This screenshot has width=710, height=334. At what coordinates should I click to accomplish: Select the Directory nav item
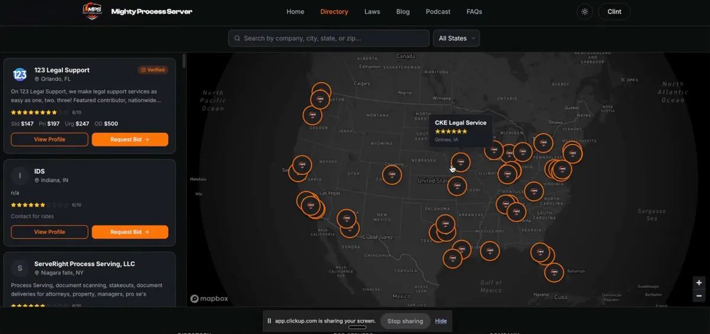(334, 12)
